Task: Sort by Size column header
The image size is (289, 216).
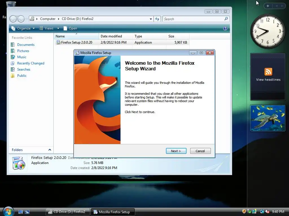Action: click(178, 36)
